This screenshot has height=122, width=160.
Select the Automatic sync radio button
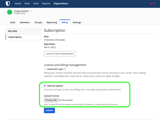pos(45,69)
